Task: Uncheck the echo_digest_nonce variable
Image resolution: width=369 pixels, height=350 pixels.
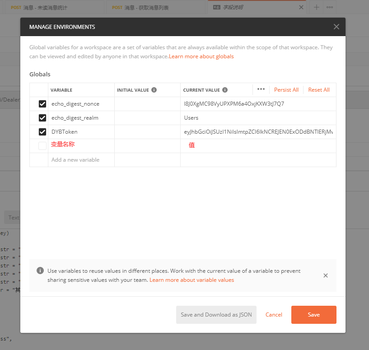Action: [42, 104]
